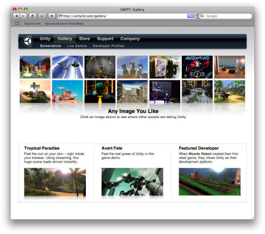265x234 pixels.
Task: Select the Screenshots sub-tab
Action: point(50,46)
